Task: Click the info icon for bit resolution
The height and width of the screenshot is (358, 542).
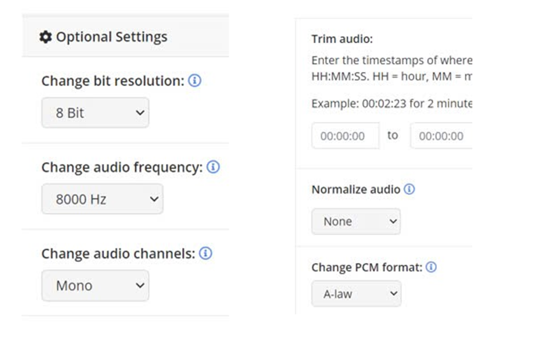Action: click(195, 81)
